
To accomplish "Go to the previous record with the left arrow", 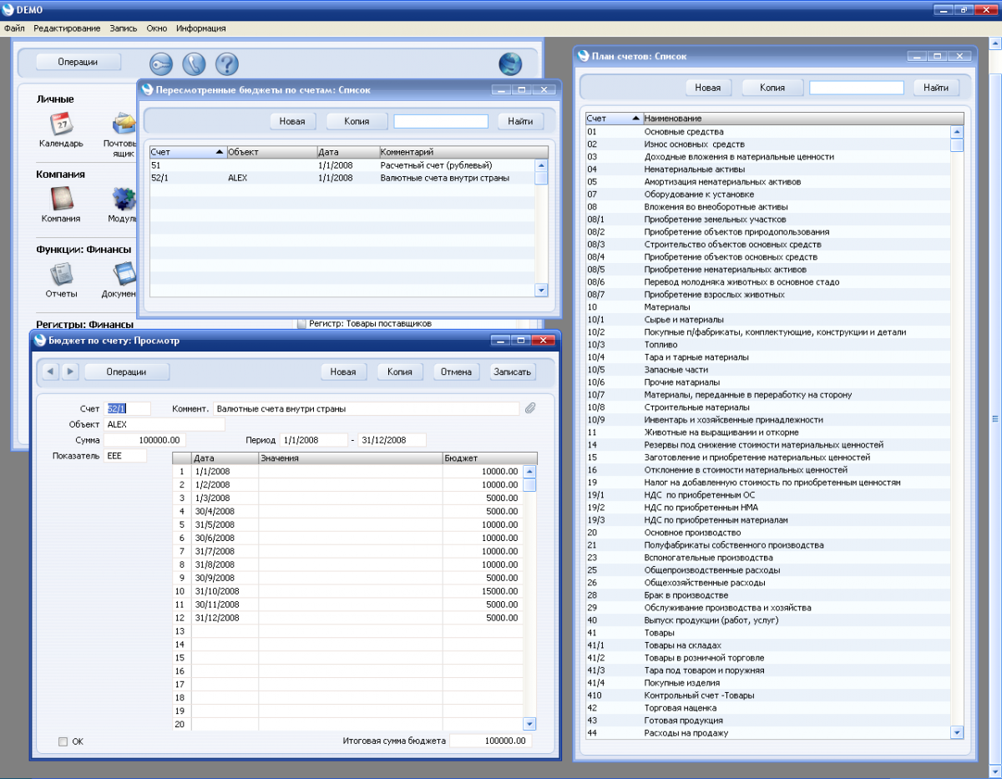I will pos(52,372).
